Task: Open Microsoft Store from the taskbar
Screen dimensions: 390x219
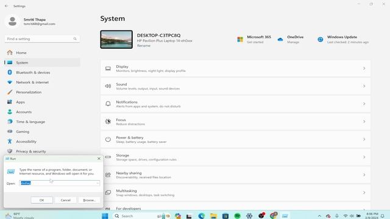Action: [225, 216]
